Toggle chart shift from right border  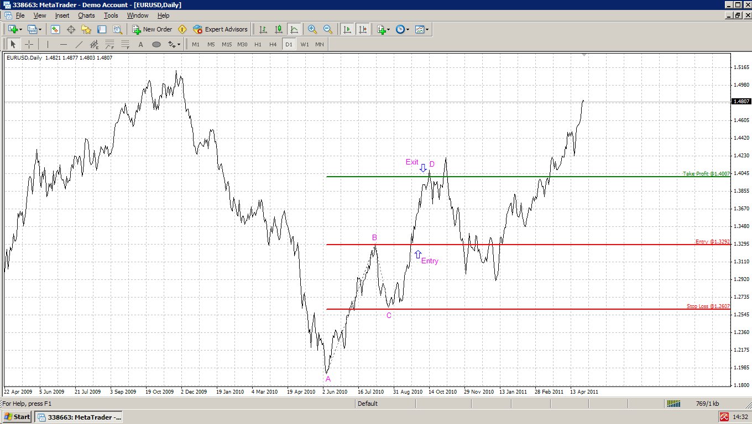coord(363,29)
